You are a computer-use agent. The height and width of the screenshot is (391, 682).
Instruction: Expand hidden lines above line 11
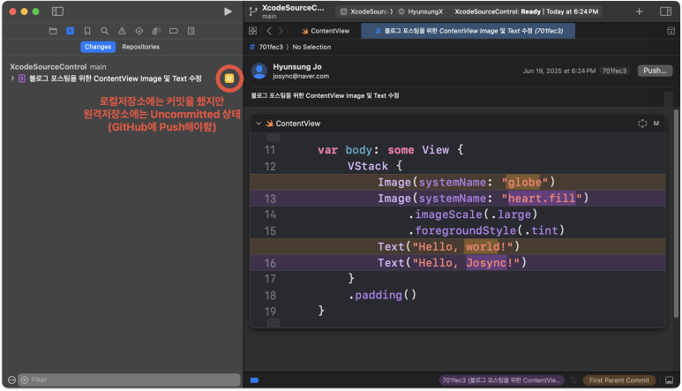tap(274, 138)
